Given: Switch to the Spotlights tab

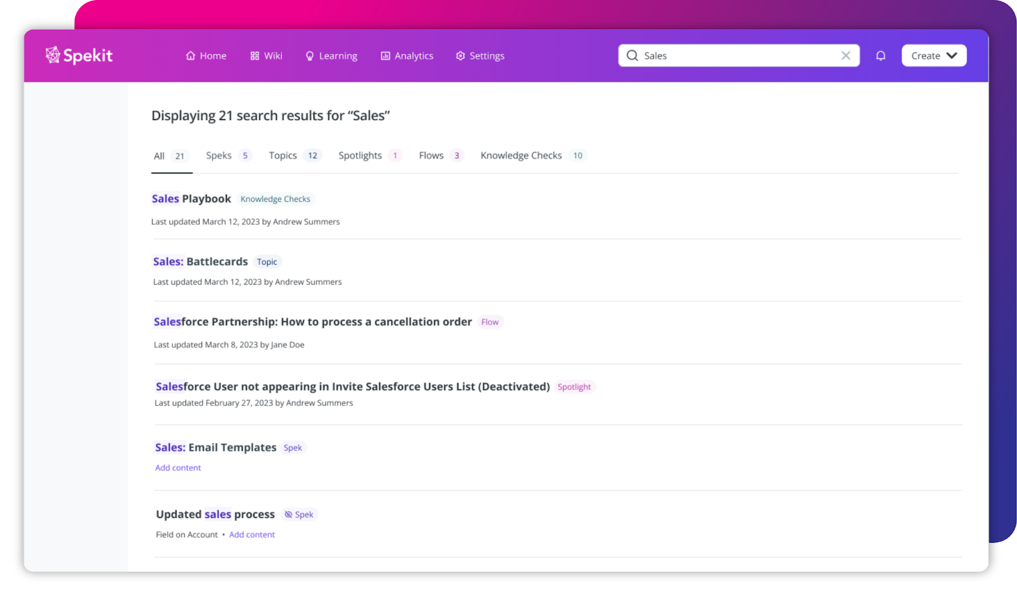Looking at the screenshot, I should (370, 156).
